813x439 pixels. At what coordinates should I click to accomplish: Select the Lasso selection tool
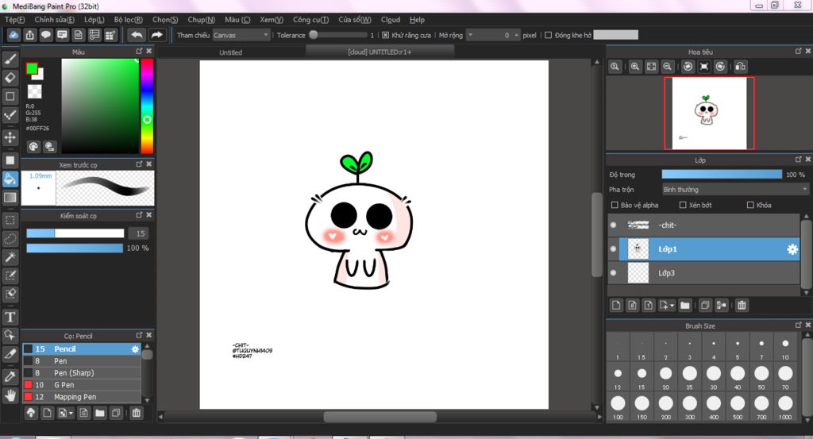pyautogui.click(x=10, y=238)
